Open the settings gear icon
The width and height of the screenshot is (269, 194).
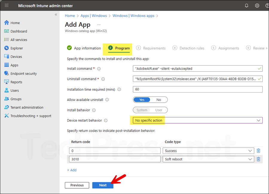(x=257, y=6)
